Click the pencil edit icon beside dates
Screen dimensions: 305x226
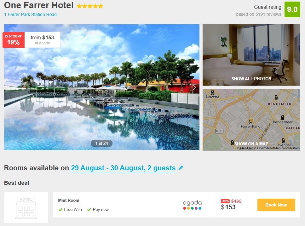click(x=181, y=167)
